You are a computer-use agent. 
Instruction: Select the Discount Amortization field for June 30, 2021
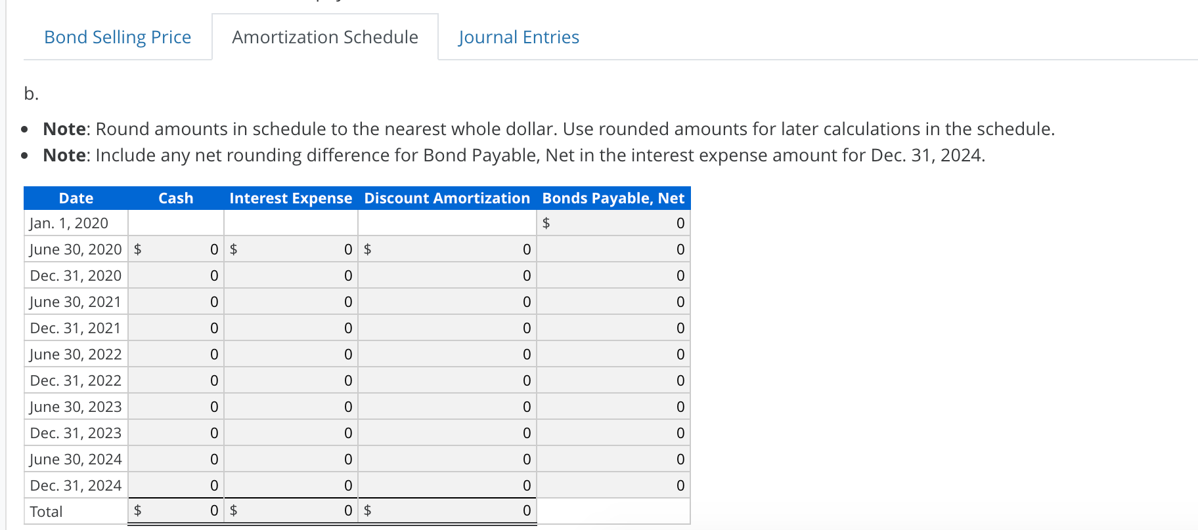(x=447, y=302)
